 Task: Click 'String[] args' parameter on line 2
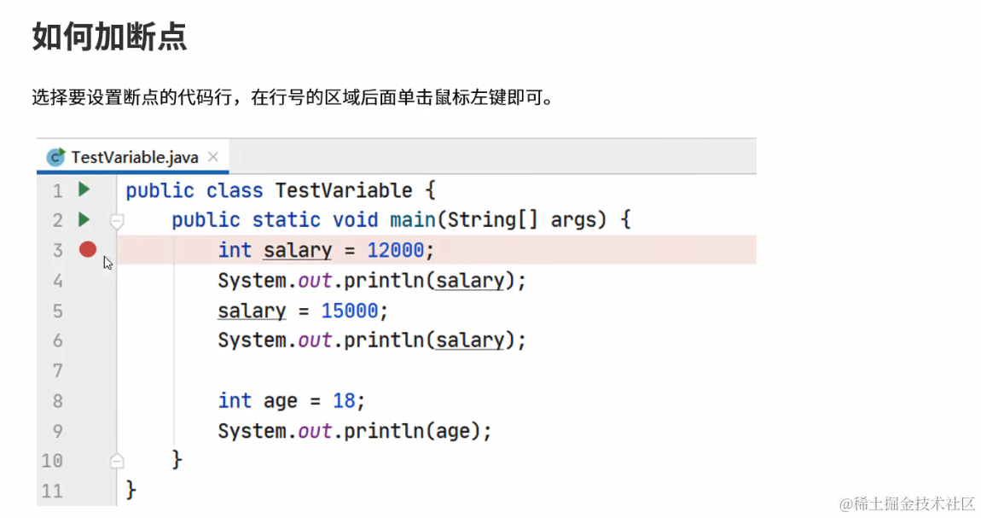[520, 220]
